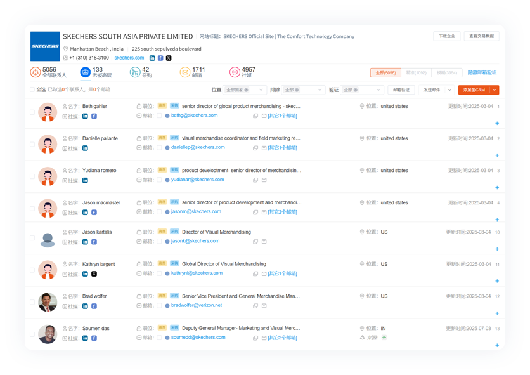Click the envelope icon in Yudiana romero's row

[x=264, y=180]
